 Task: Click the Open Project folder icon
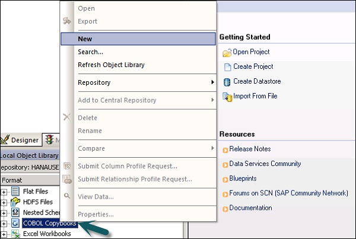227,53
